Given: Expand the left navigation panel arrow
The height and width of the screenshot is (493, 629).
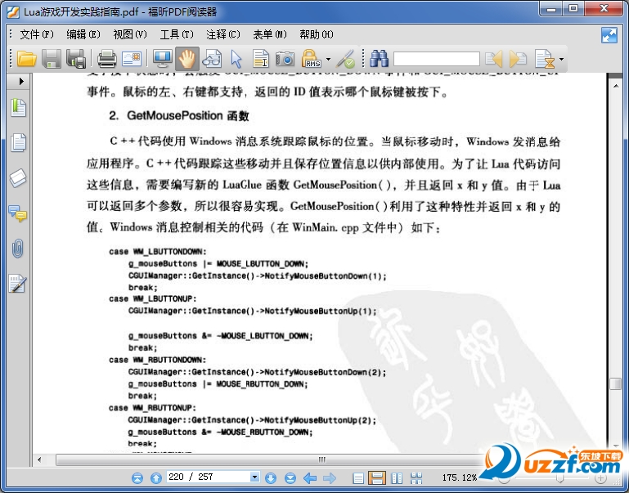Looking at the screenshot, I should [21, 82].
